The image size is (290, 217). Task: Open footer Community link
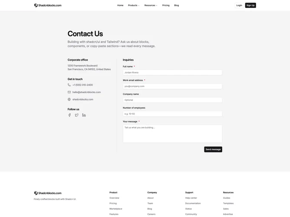[x=191, y=214]
